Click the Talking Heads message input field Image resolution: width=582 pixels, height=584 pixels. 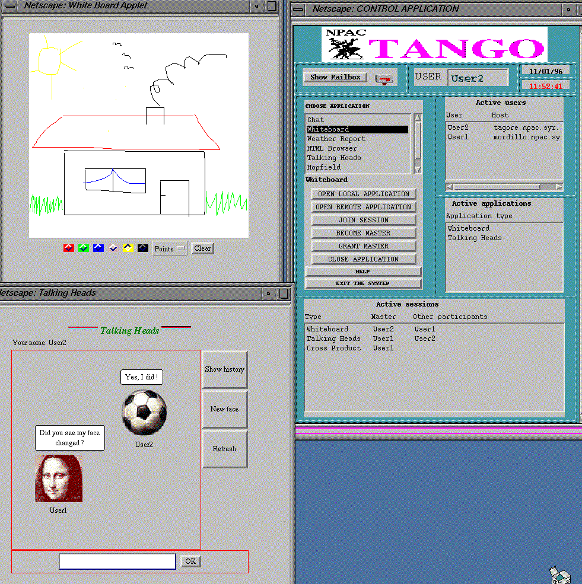[x=117, y=561]
